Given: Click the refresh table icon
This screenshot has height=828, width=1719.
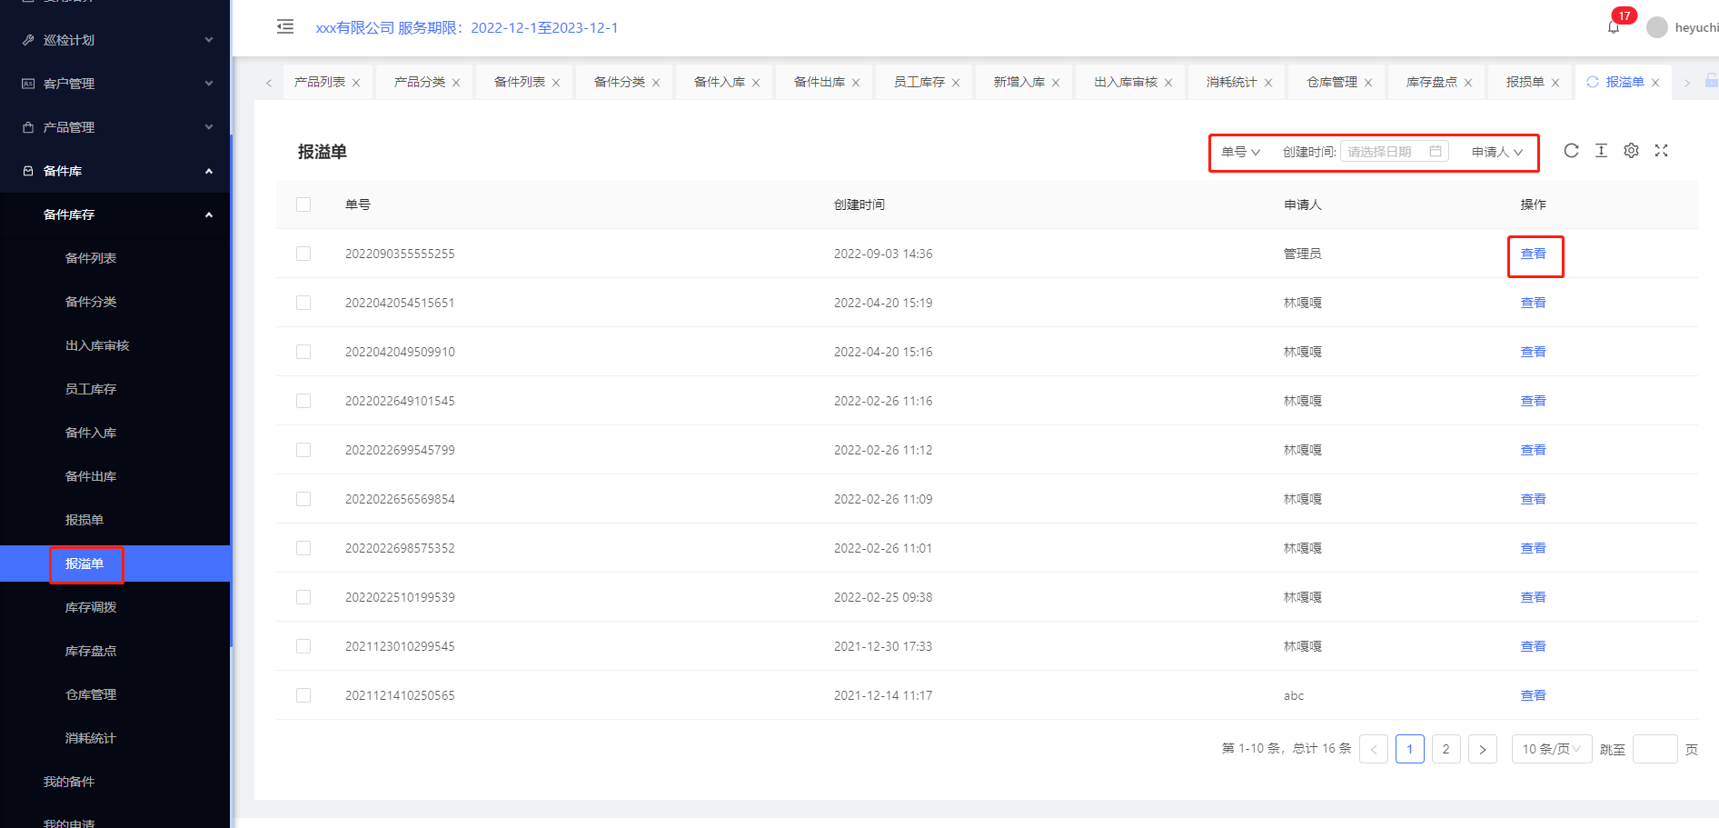Looking at the screenshot, I should point(1571,151).
